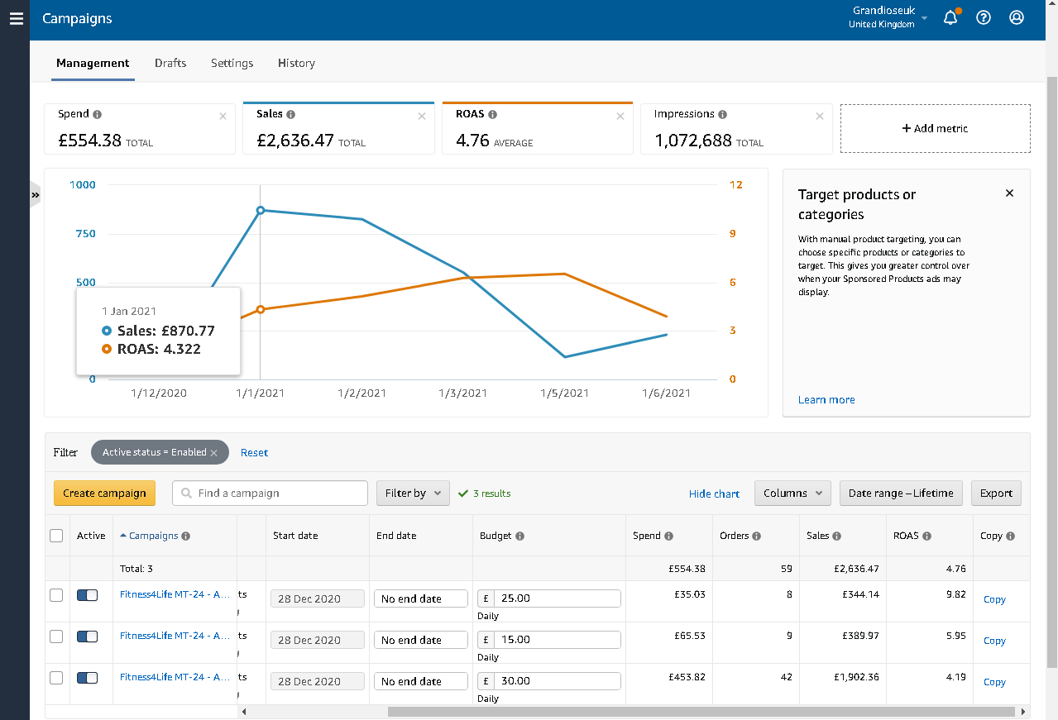The height and width of the screenshot is (720, 1058).
Task: Expand the Columns dropdown
Action: tap(792, 494)
